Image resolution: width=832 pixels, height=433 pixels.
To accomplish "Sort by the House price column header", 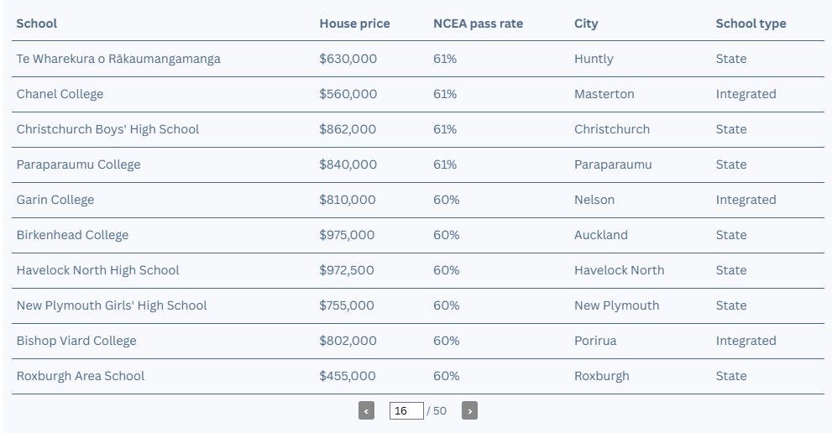I will (354, 23).
